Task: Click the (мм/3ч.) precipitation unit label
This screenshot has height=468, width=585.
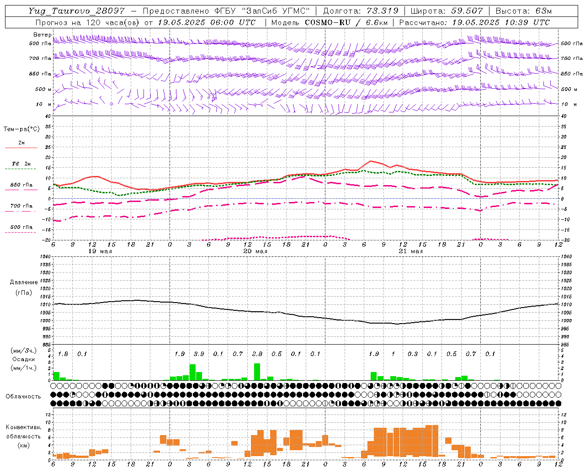Action: [x=23, y=351]
